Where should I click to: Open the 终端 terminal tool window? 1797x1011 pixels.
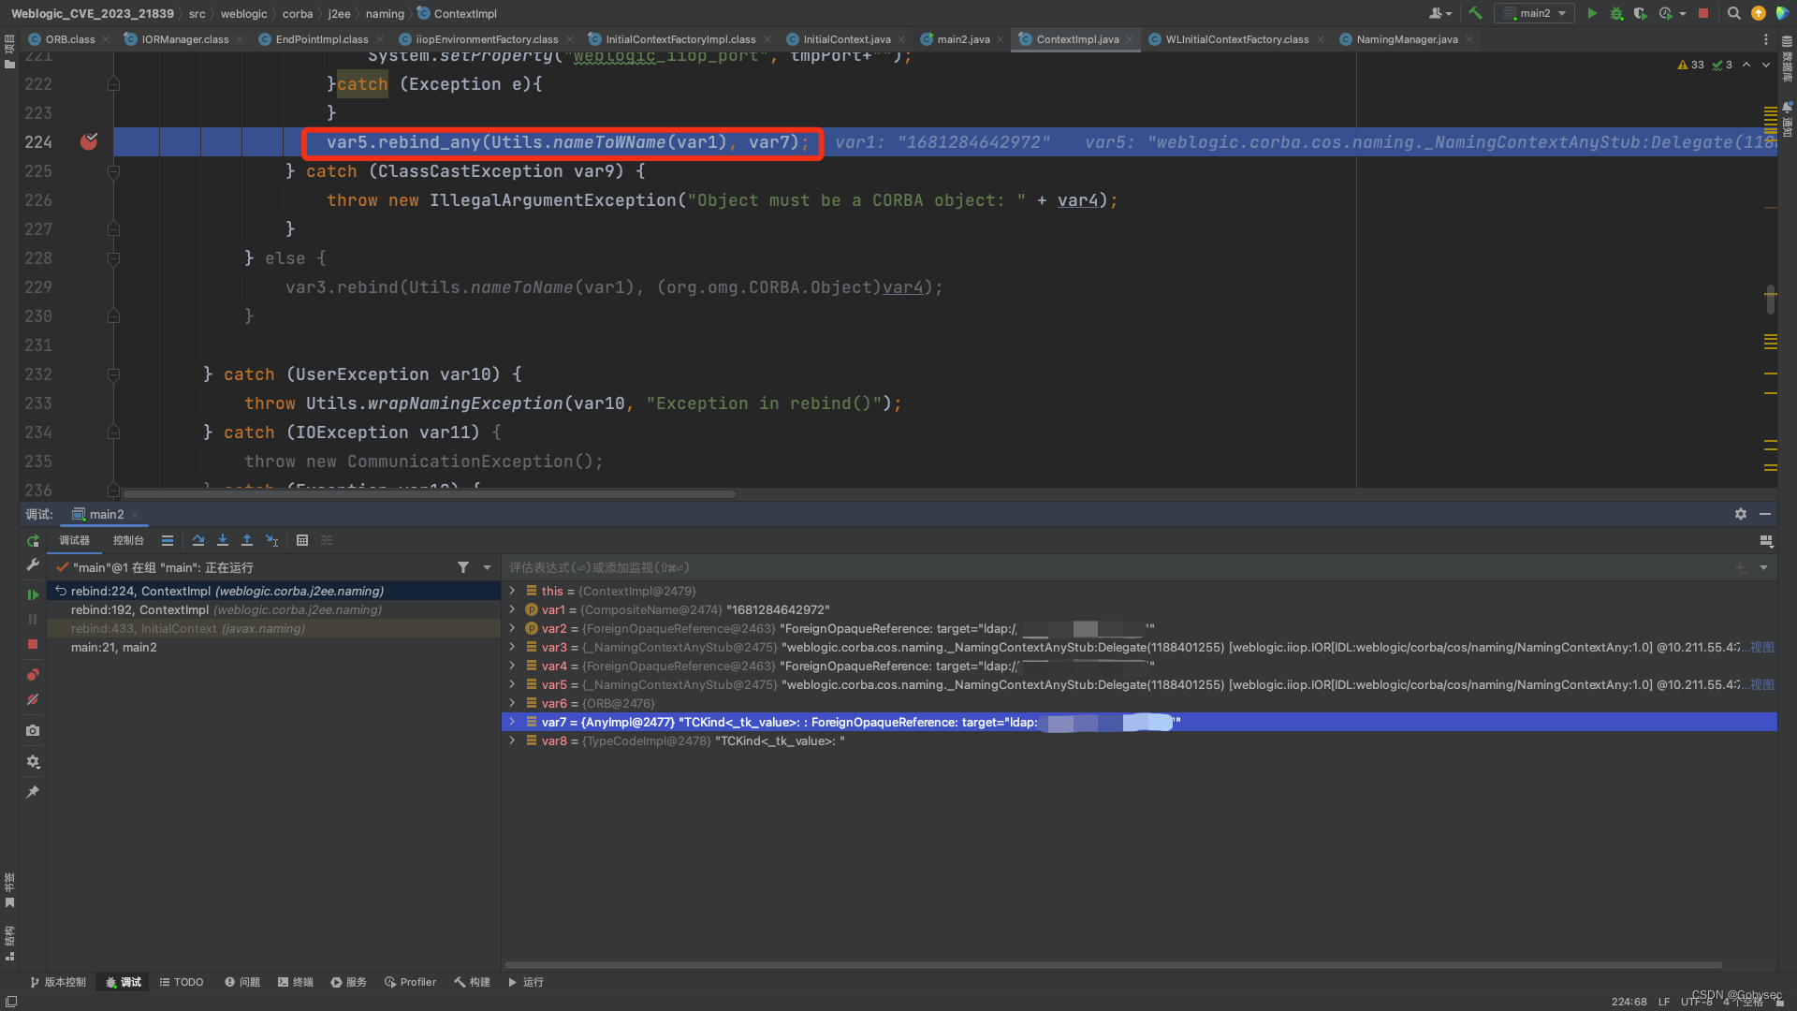tap(296, 982)
